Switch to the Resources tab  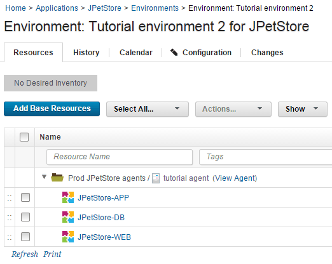click(x=33, y=52)
